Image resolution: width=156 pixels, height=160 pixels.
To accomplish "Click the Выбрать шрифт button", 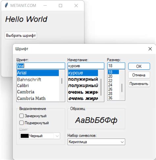I will pos(21,35).
